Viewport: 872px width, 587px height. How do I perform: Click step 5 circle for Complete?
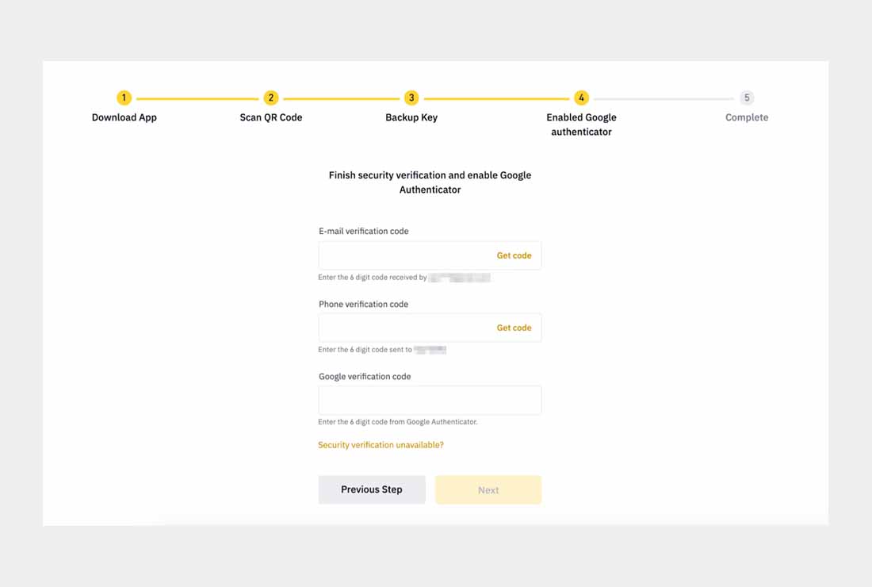point(747,98)
